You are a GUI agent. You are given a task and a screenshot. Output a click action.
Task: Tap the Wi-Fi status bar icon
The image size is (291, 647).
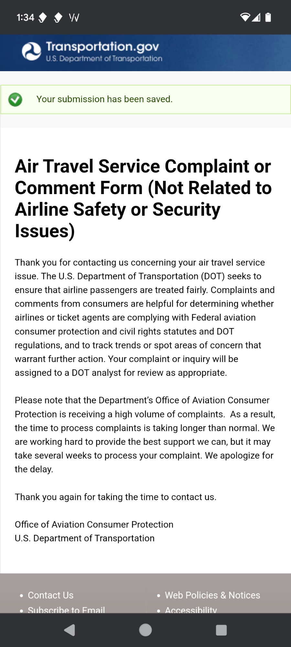tap(245, 17)
